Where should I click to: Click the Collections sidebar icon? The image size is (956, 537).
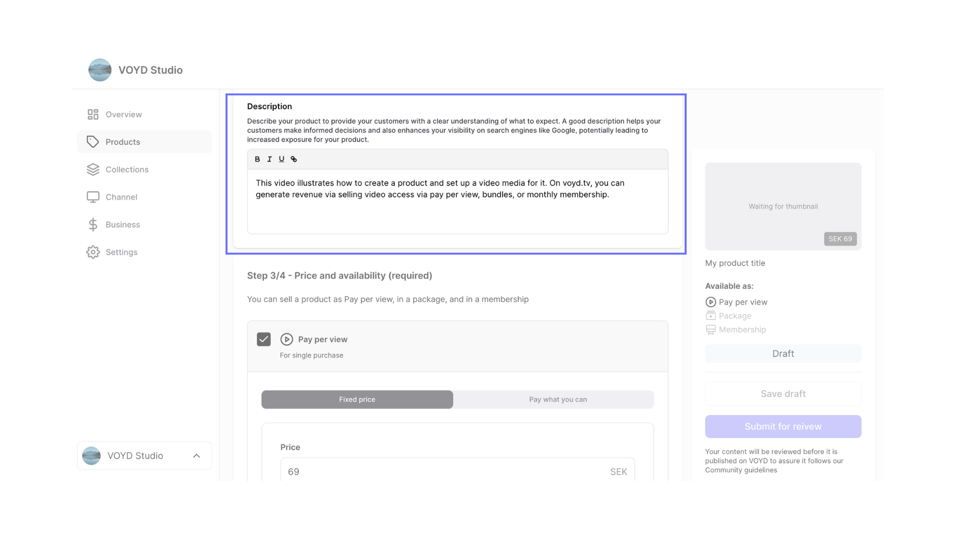click(92, 169)
